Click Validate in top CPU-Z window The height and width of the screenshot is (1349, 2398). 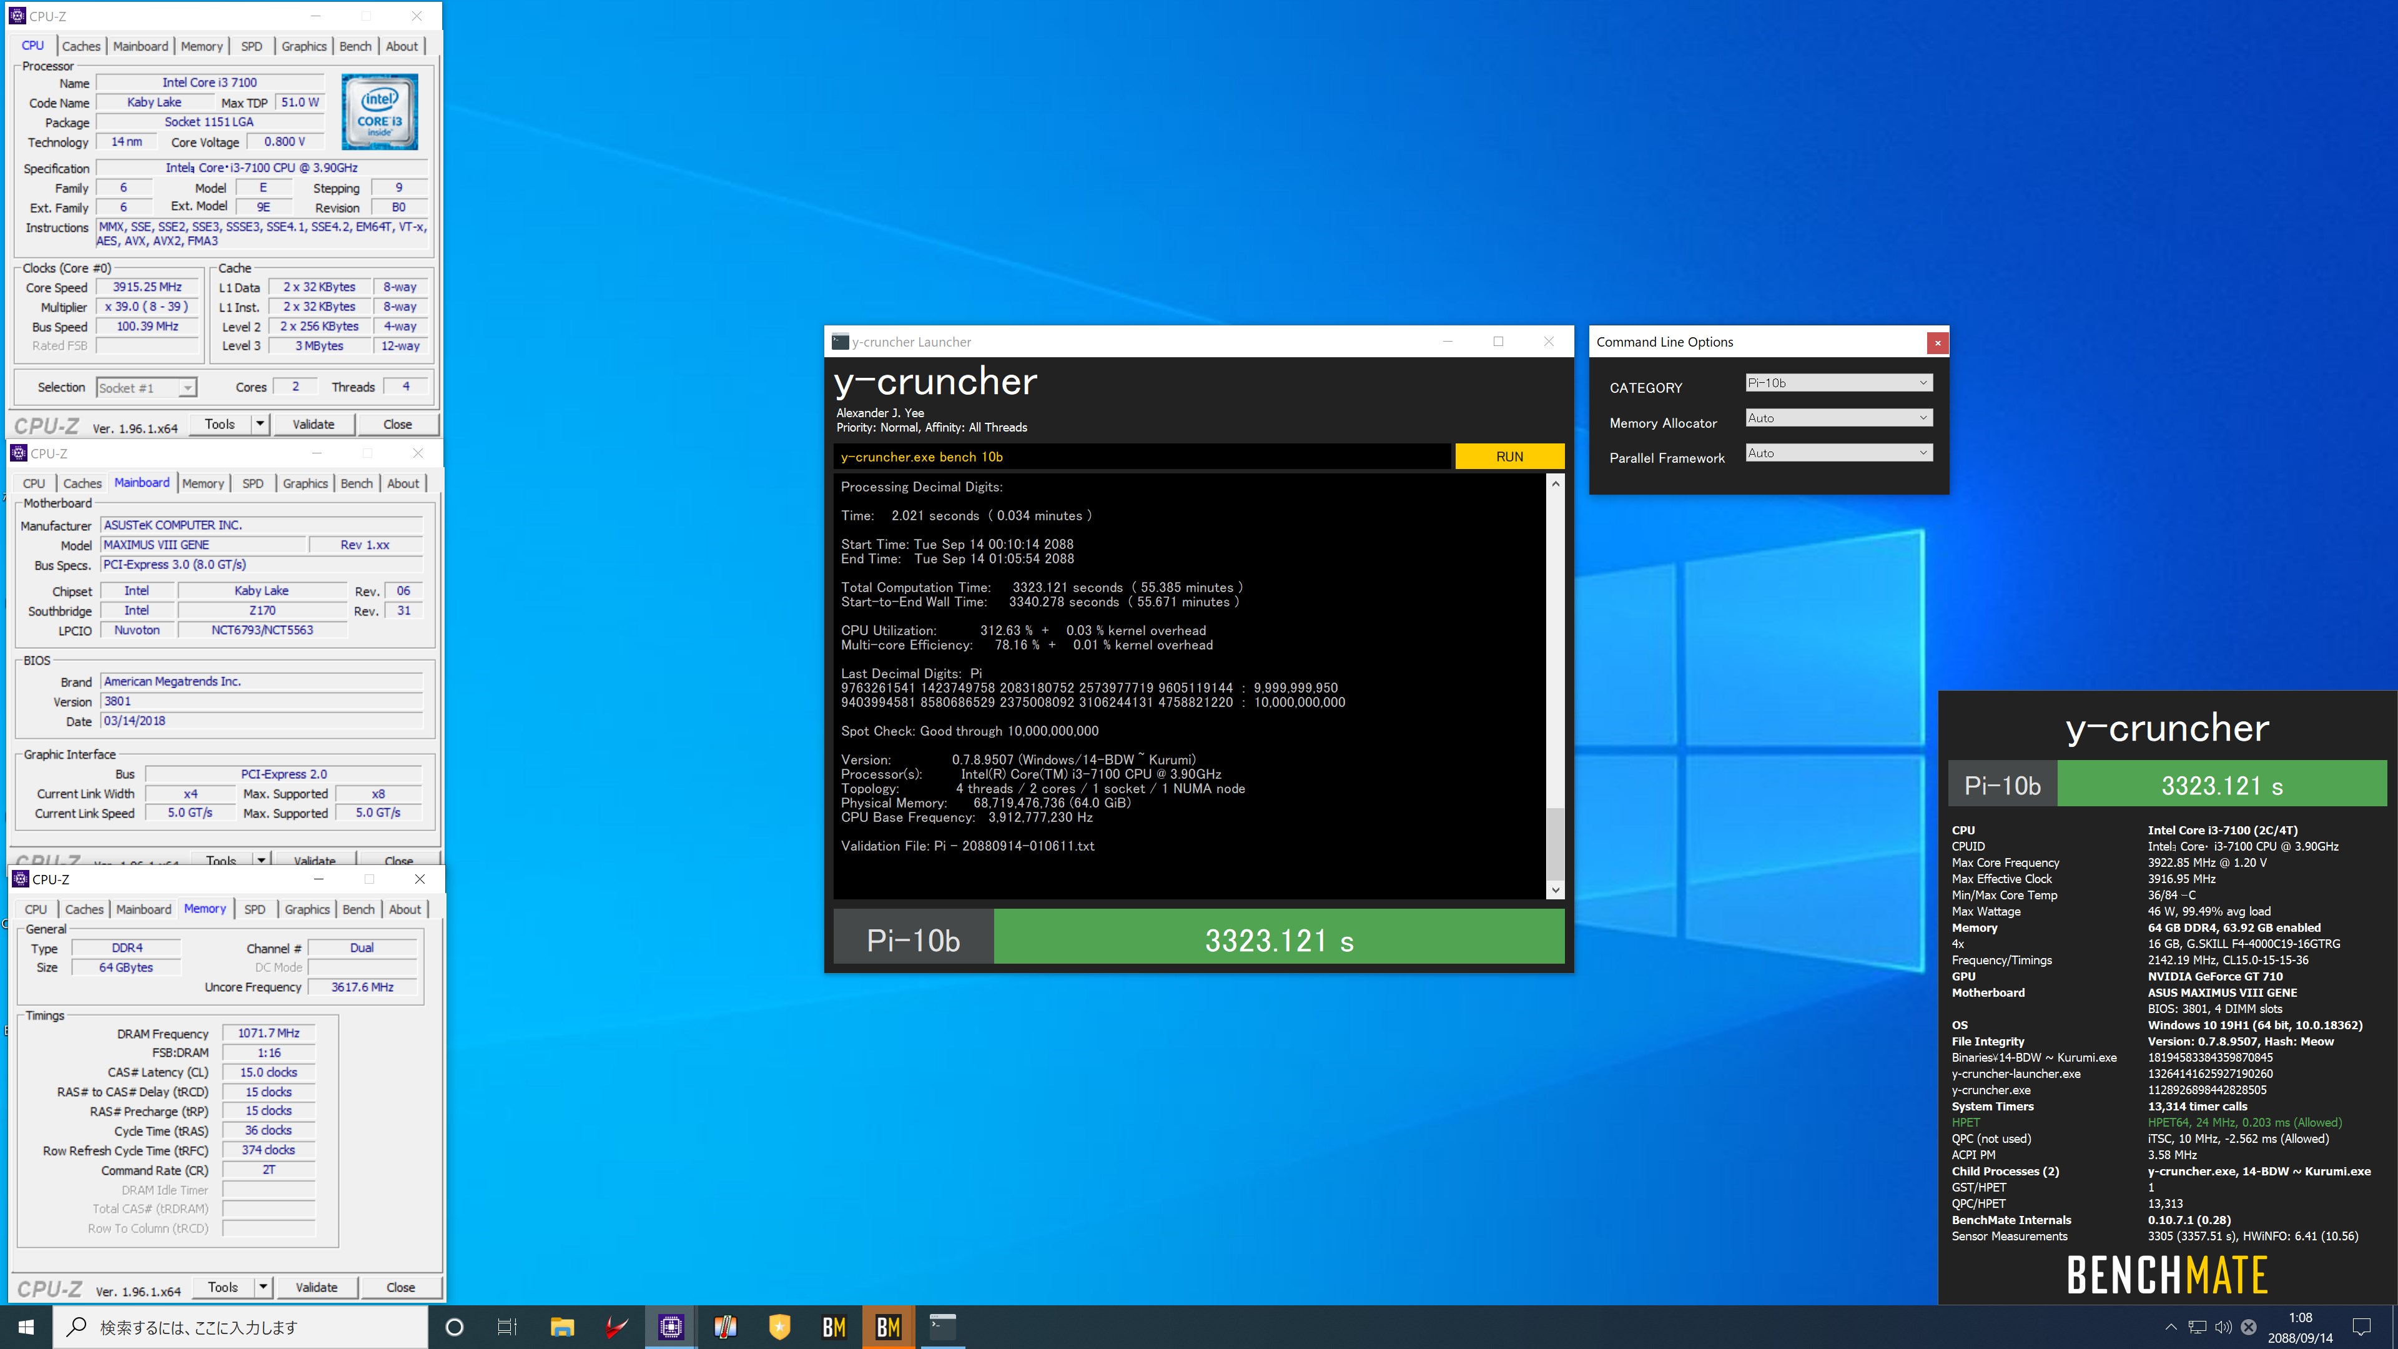point(313,423)
